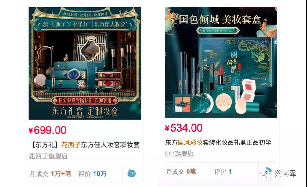The width and height of the screenshot is (307, 187).
Task: View 月成交 0笔 sales for orjr item
Action: pyautogui.click(x=181, y=171)
